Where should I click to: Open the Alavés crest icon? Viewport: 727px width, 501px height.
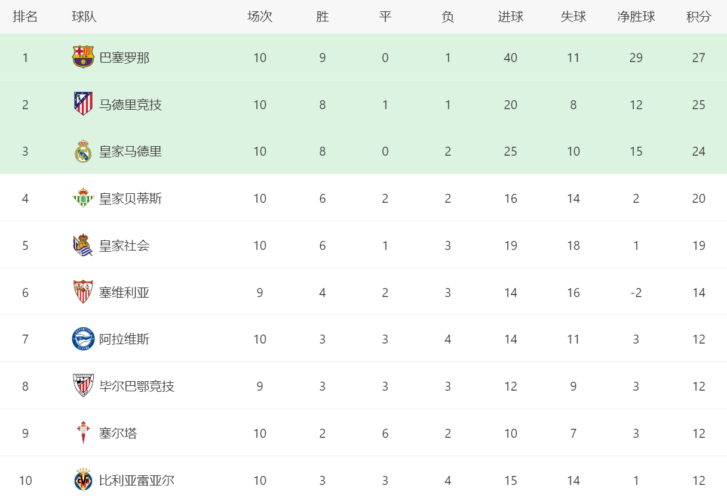(83, 339)
